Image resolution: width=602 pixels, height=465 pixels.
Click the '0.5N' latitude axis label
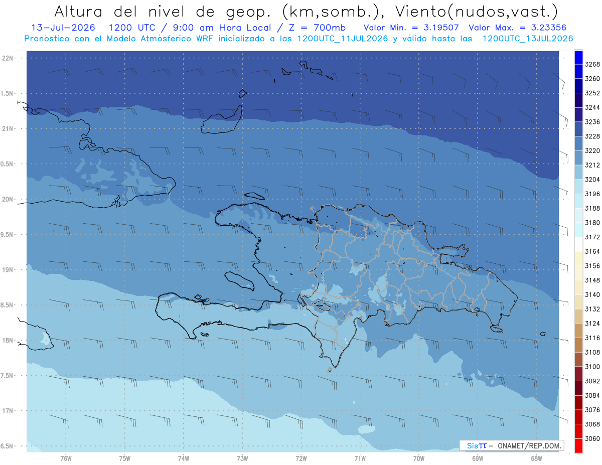(8, 164)
